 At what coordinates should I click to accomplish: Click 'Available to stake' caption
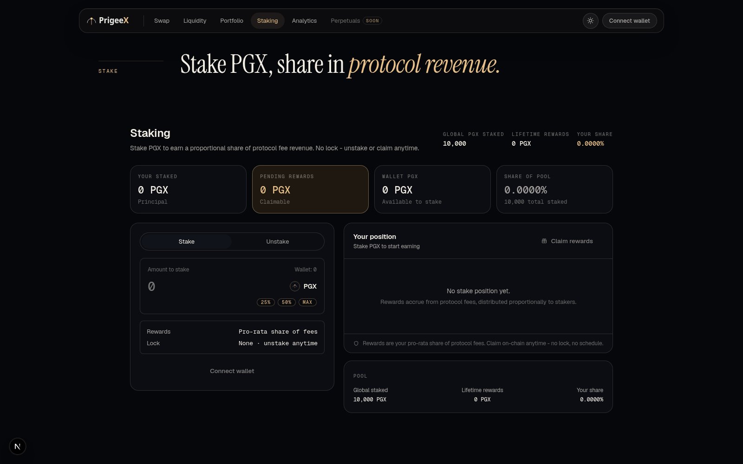[412, 202]
